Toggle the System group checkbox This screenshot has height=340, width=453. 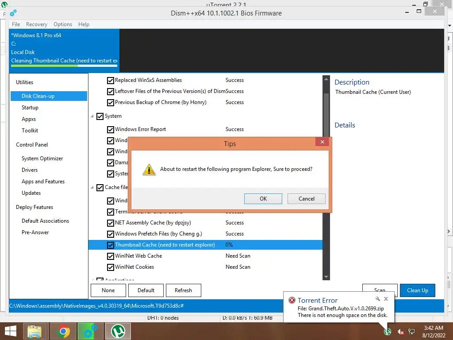click(x=100, y=116)
